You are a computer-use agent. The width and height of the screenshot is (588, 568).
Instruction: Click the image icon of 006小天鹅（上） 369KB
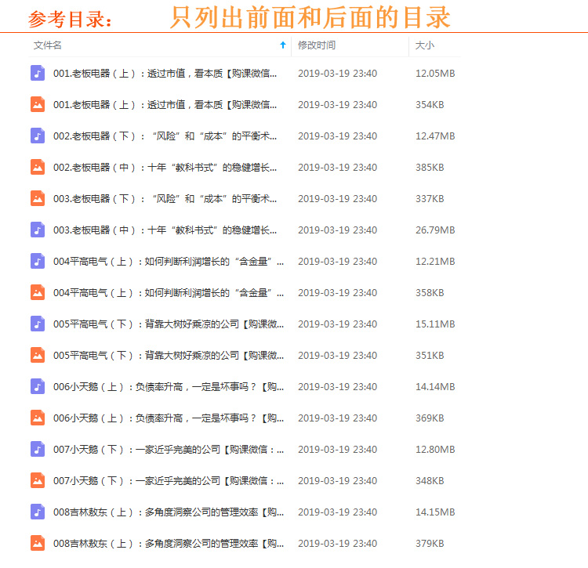(x=37, y=418)
